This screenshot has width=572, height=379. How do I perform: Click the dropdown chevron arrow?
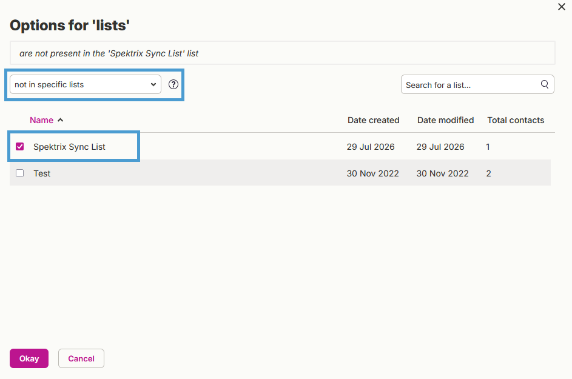point(153,84)
